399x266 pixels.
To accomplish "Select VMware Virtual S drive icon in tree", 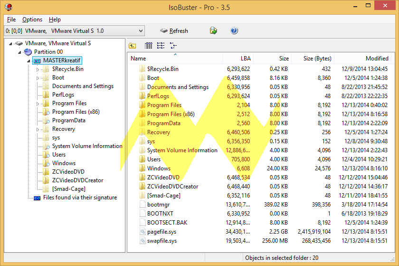I will (x=19, y=43).
